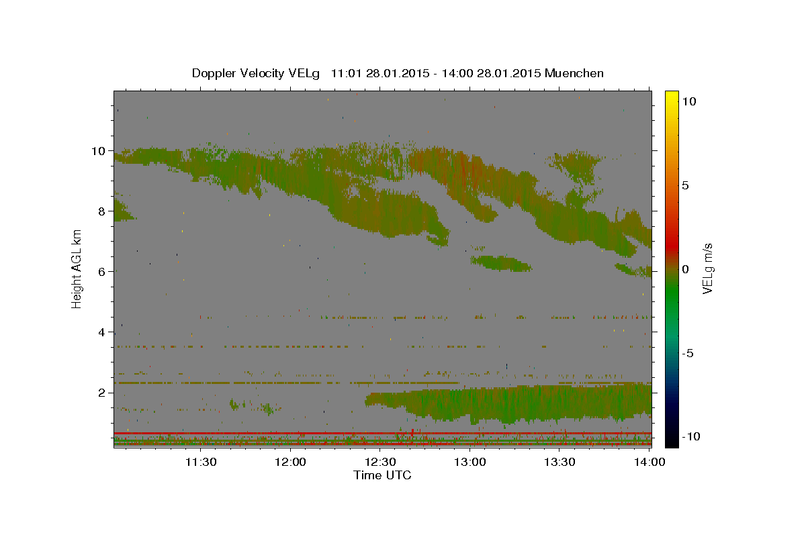Click the 'VELg m/s' colorbar label

[708, 268]
